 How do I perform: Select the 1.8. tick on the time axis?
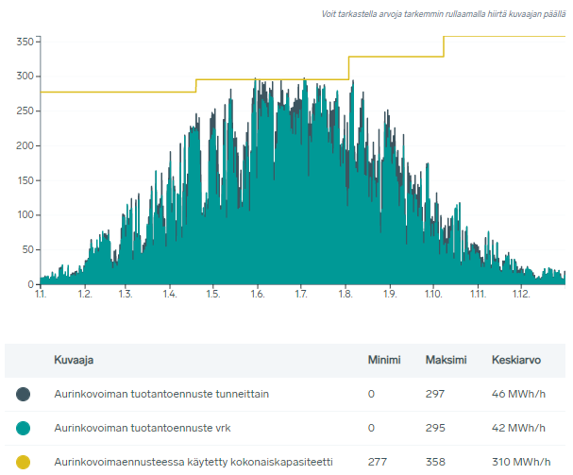[345, 295]
